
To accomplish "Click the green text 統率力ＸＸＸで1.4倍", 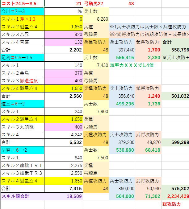I will pos(132,65).
